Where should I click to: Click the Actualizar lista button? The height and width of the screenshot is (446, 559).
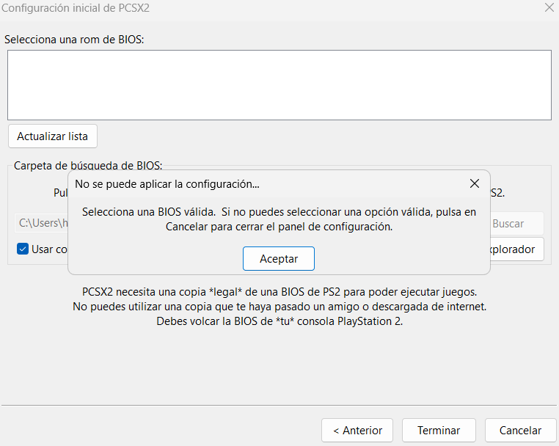(52, 136)
